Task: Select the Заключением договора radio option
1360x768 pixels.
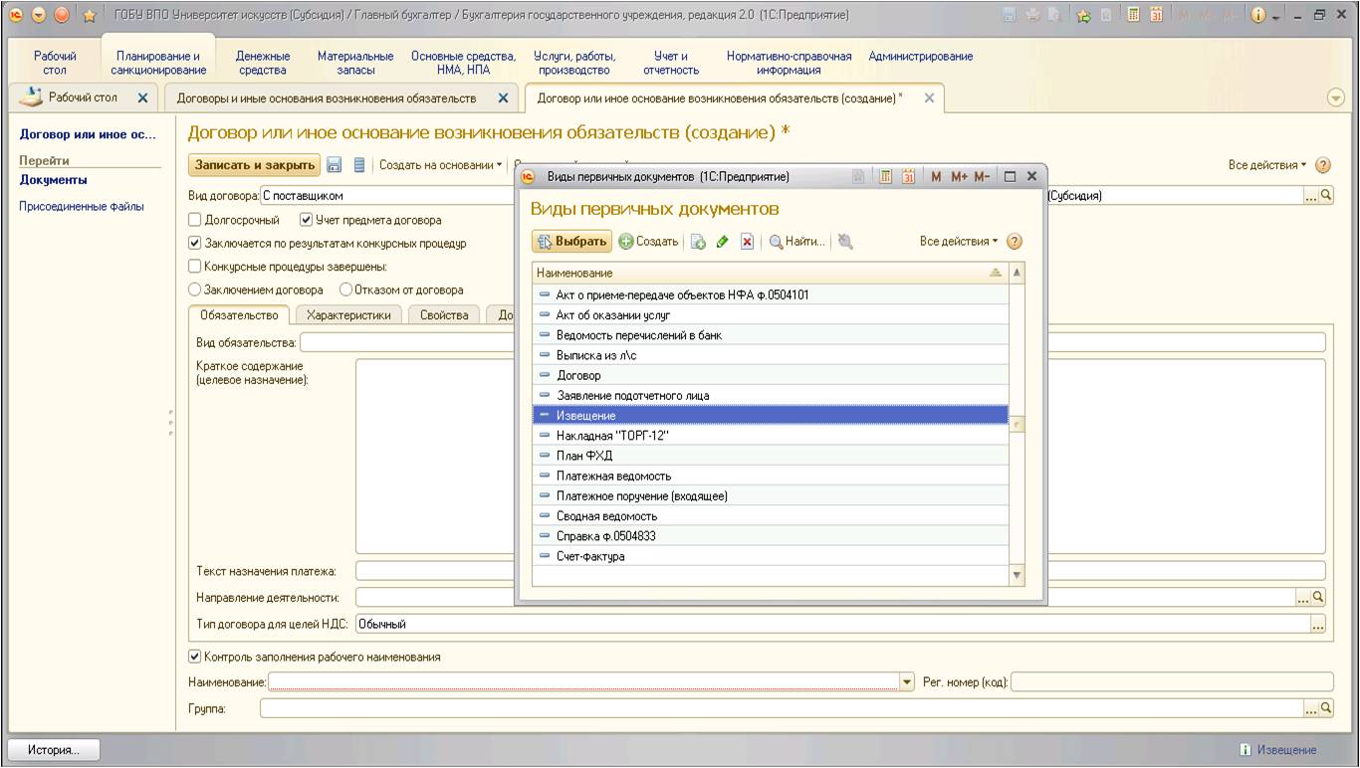Action: [x=195, y=290]
